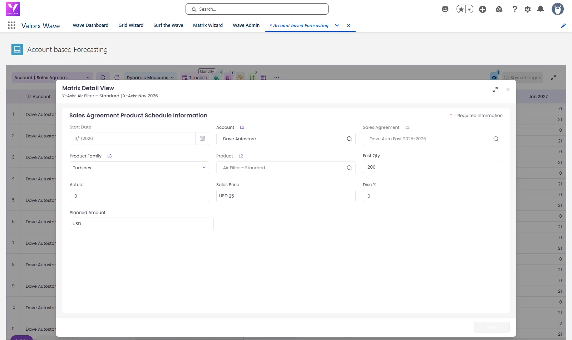Select row 5 Dave Autostore cell
572x340 pixels.
[x=38, y=200]
